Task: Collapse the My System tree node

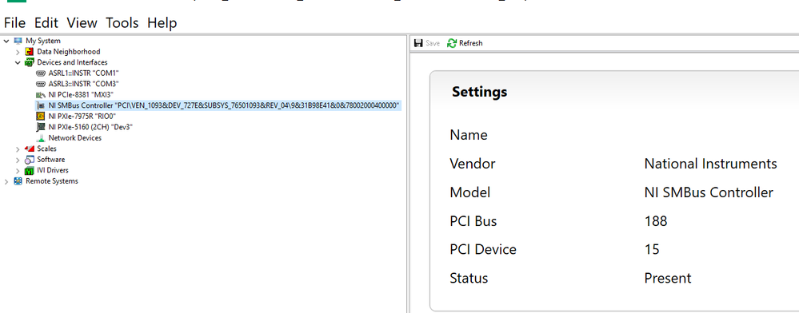Action: 6,41
